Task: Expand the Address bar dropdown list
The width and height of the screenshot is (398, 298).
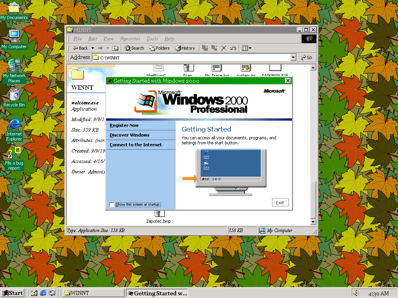Action: click(293, 57)
